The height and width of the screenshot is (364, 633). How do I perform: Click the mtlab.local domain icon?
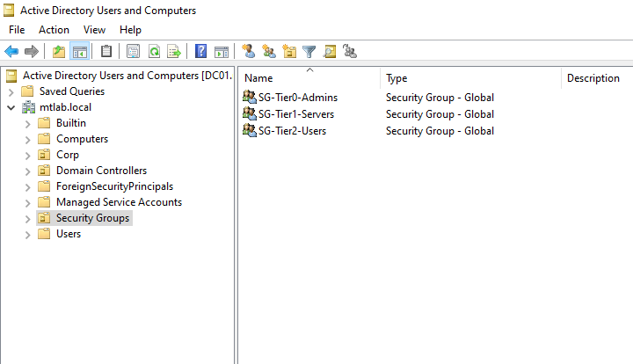pyautogui.click(x=28, y=107)
